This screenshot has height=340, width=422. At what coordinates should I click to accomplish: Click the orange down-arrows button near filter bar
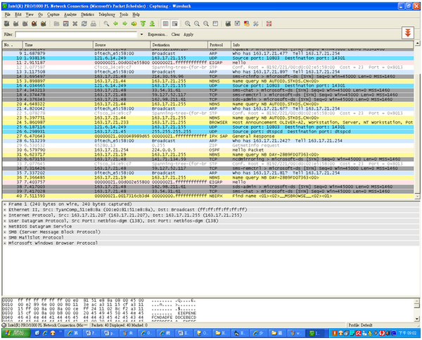click(408, 33)
